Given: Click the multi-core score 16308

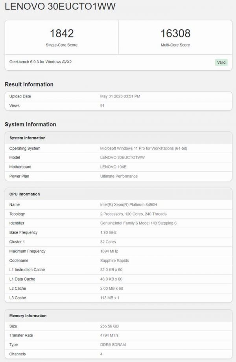Looking at the screenshot, I should coord(175,33).
